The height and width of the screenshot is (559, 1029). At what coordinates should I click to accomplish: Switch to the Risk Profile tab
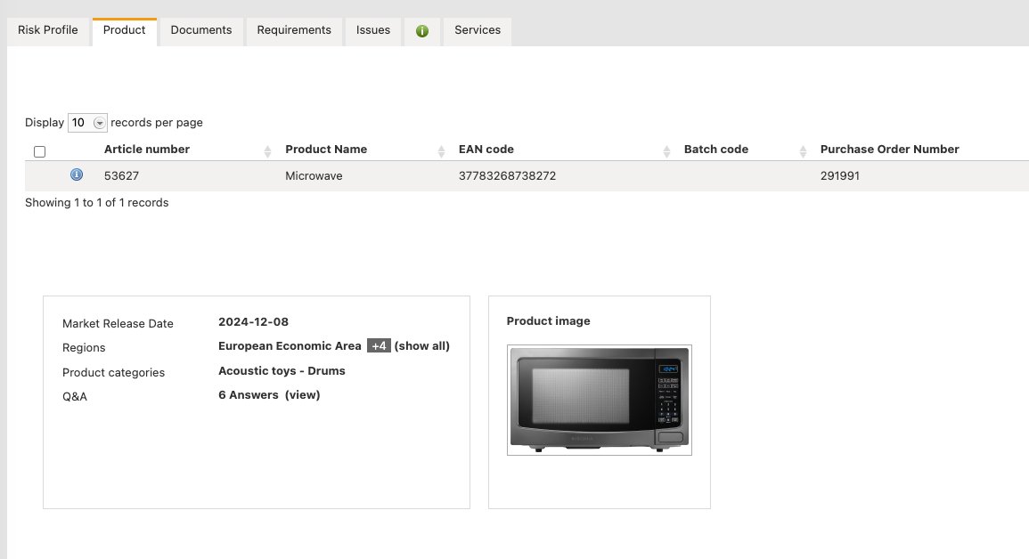coord(48,30)
